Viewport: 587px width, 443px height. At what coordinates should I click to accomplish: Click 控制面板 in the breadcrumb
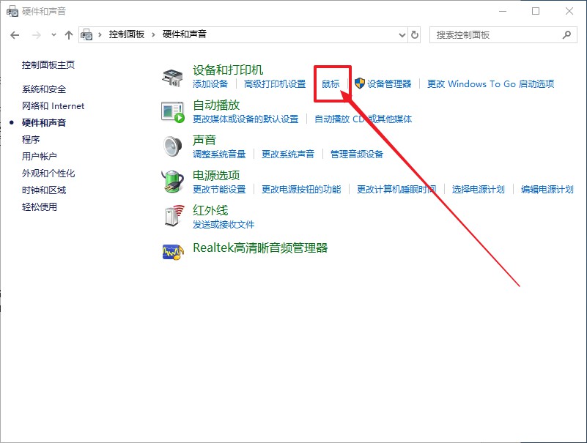coord(127,34)
